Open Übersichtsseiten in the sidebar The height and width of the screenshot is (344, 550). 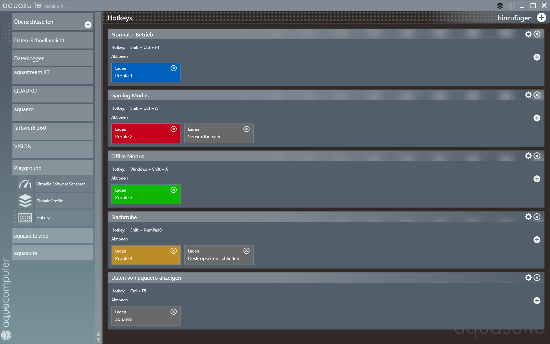click(53, 22)
